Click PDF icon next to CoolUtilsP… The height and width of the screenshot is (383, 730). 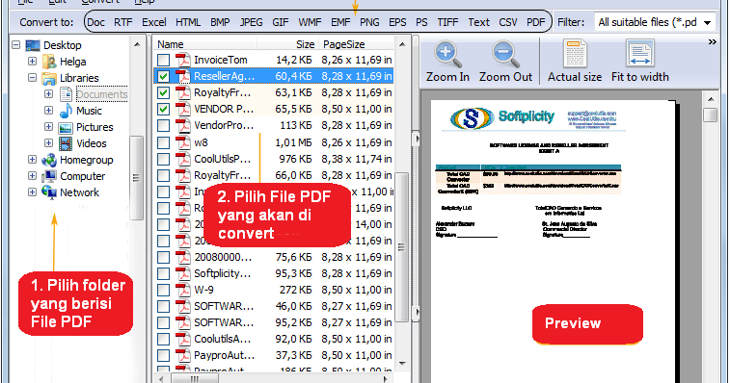(x=183, y=159)
